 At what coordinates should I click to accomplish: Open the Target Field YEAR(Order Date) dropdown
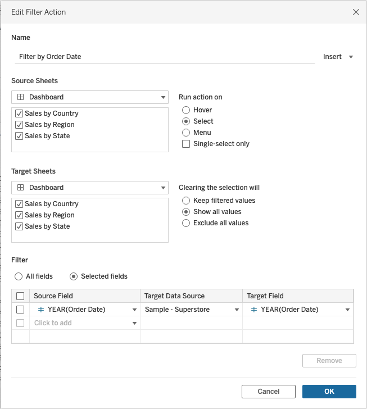[347, 310]
